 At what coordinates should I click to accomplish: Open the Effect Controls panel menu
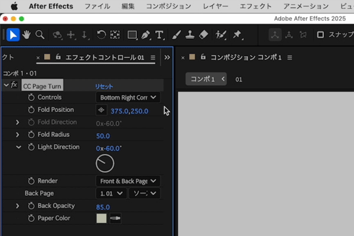(x=153, y=58)
